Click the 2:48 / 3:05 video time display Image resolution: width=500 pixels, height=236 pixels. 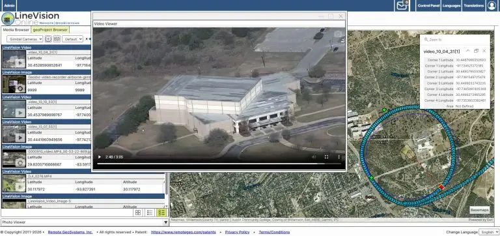(x=115, y=157)
